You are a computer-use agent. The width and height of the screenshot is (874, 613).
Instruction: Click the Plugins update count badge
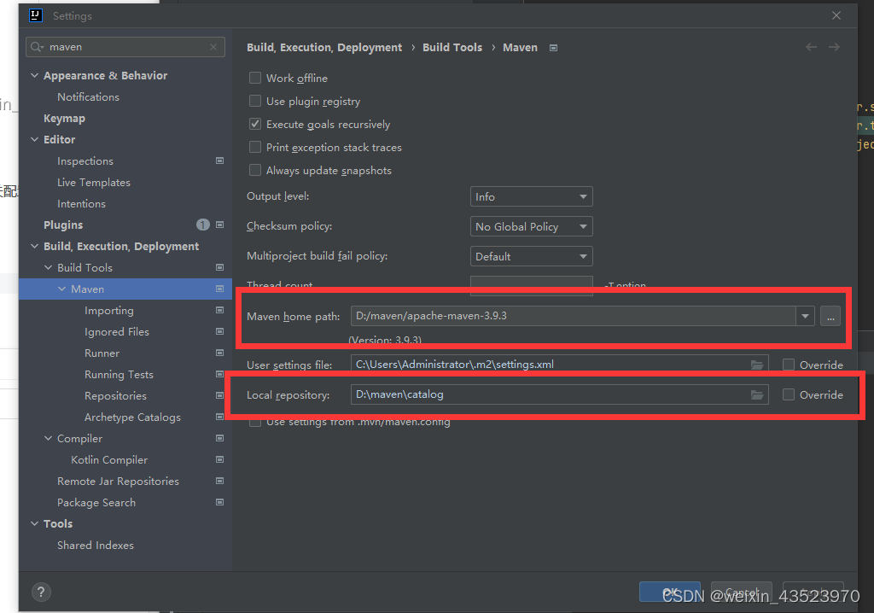click(203, 225)
